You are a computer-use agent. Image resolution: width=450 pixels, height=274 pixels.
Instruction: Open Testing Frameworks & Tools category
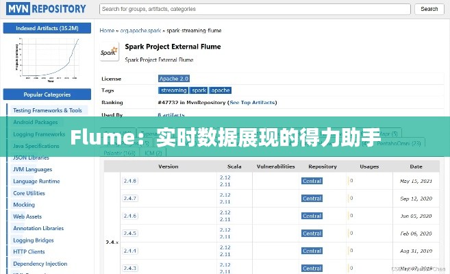[47, 110]
